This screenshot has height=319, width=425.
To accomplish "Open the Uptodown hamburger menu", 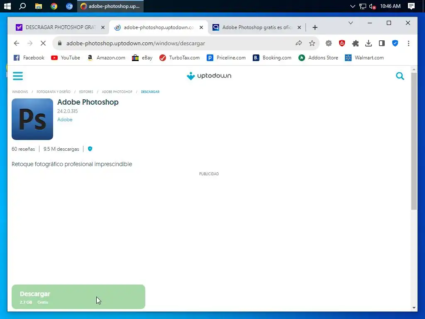I will click(18, 76).
